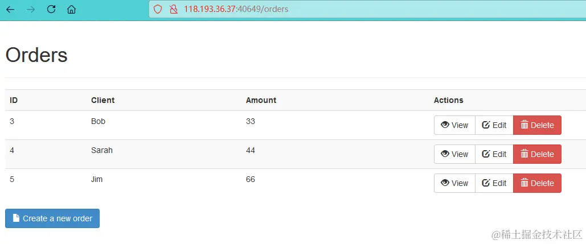The image size is (586, 244).
Task: Delete the order for Jim
Action: coord(537,183)
